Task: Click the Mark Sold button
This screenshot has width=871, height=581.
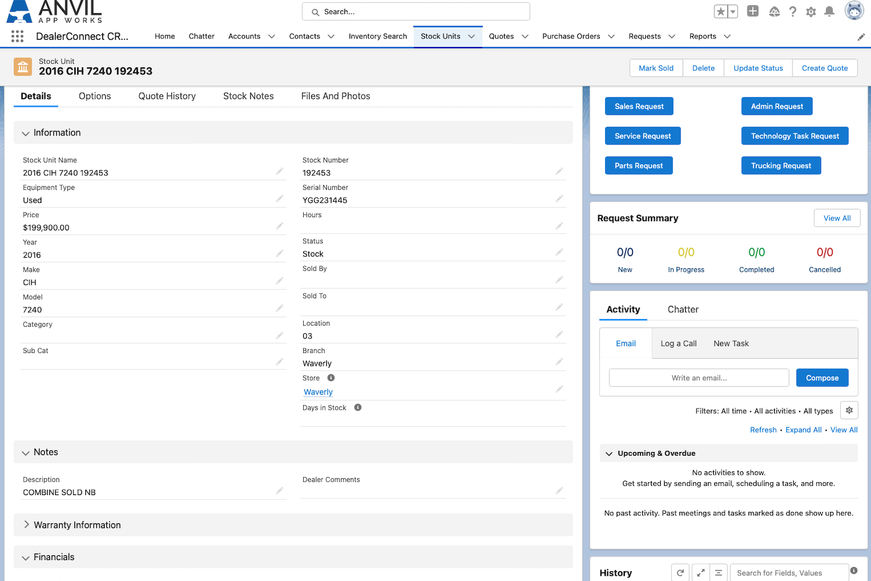Action: (x=656, y=68)
